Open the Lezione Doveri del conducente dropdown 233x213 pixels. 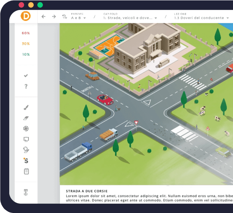(202, 18)
